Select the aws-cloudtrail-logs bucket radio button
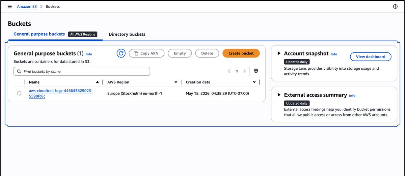 [19, 93]
